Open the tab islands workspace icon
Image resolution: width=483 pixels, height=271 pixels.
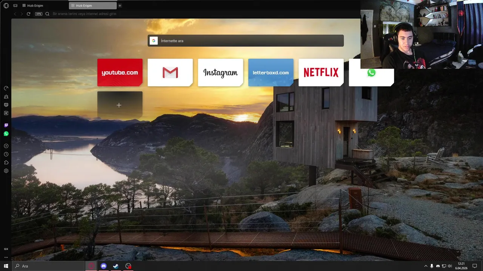click(x=15, y=6)
